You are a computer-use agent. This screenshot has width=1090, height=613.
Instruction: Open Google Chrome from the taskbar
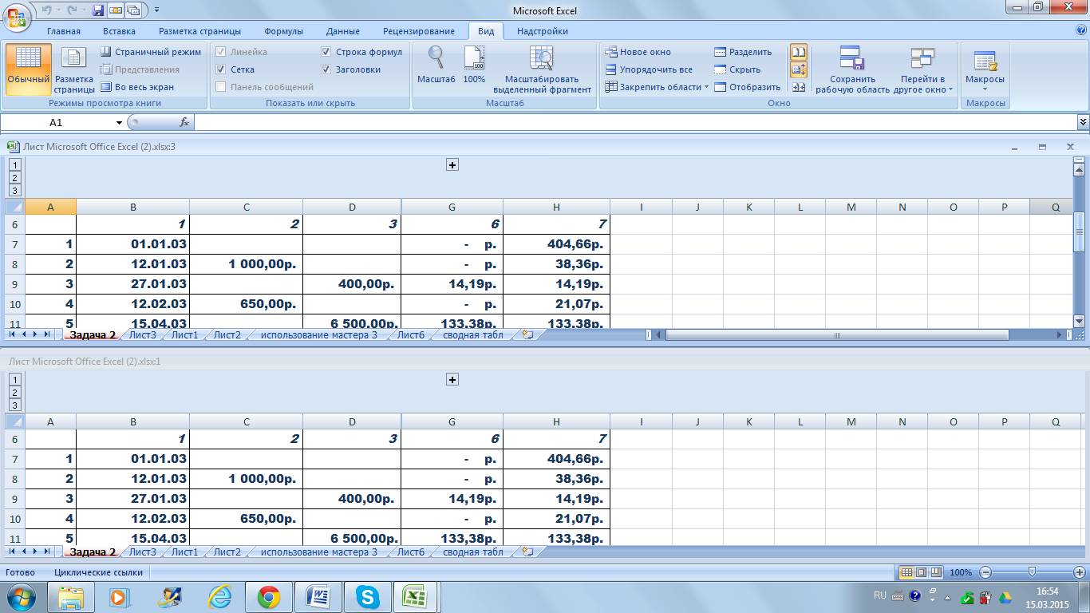[269, 596]
